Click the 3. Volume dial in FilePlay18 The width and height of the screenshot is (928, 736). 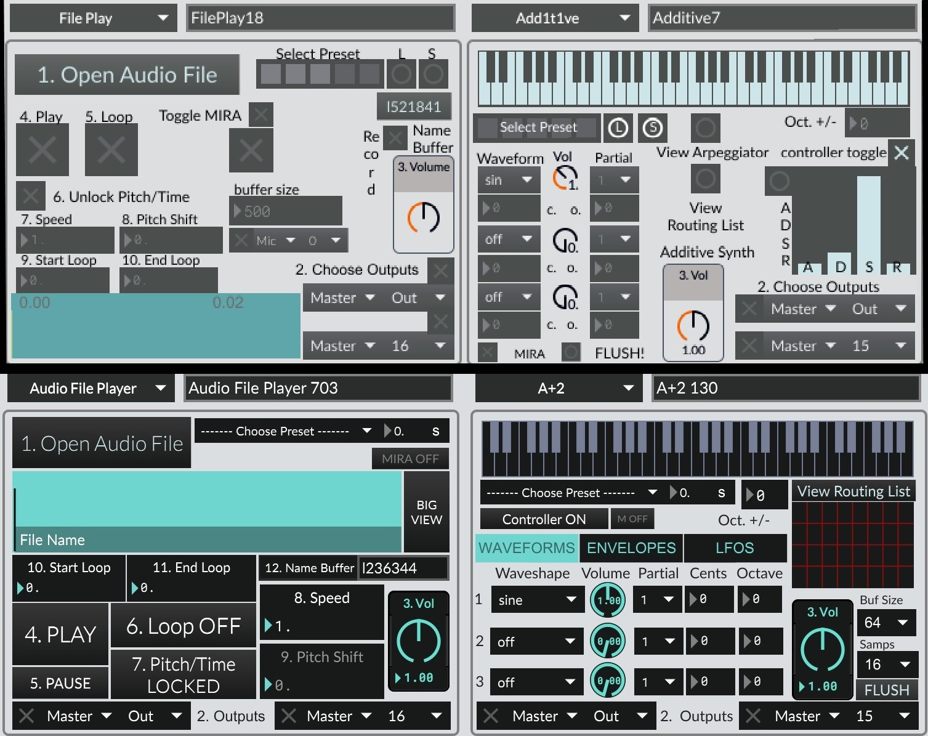click(424, 217)
